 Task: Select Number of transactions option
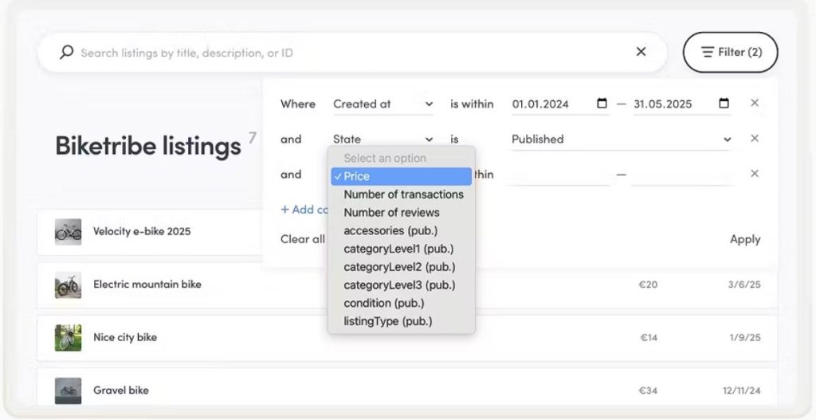pyautogui.click(x=403, y=194)
